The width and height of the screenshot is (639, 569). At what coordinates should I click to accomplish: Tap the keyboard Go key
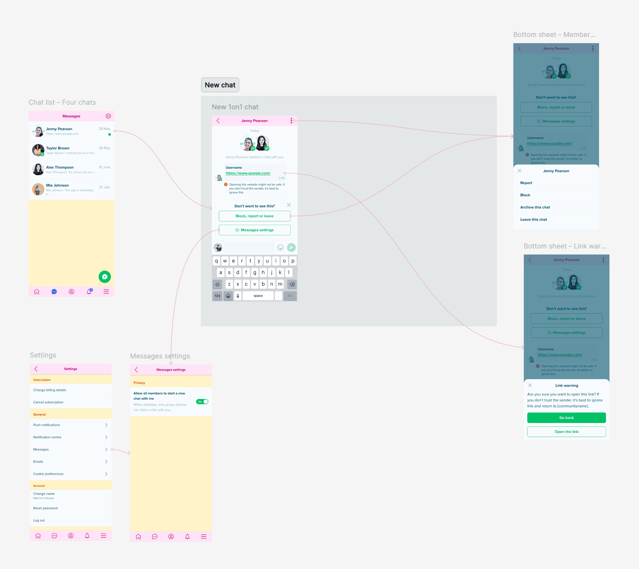(290, 296)
